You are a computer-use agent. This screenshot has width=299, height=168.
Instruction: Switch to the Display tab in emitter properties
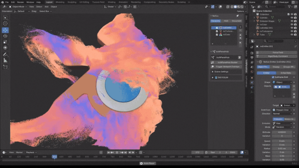coord(276,67)
